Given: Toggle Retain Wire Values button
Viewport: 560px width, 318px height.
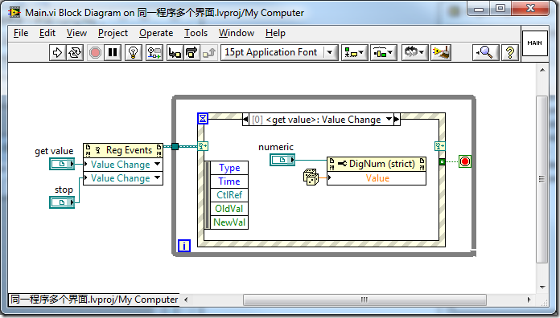Looking at the screenshot, I should click(x=154, y=53).
